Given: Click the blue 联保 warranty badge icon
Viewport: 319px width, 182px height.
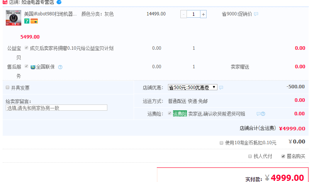Looking at the screenshot, I should [33, 67].
